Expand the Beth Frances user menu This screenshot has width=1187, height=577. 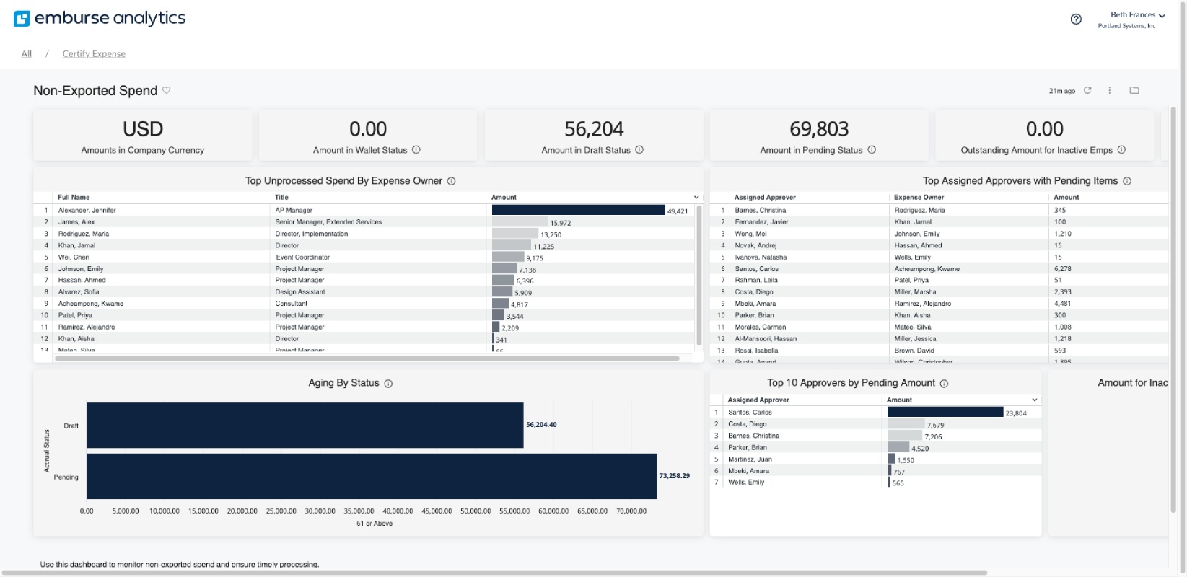click(x=1162, y=16)
